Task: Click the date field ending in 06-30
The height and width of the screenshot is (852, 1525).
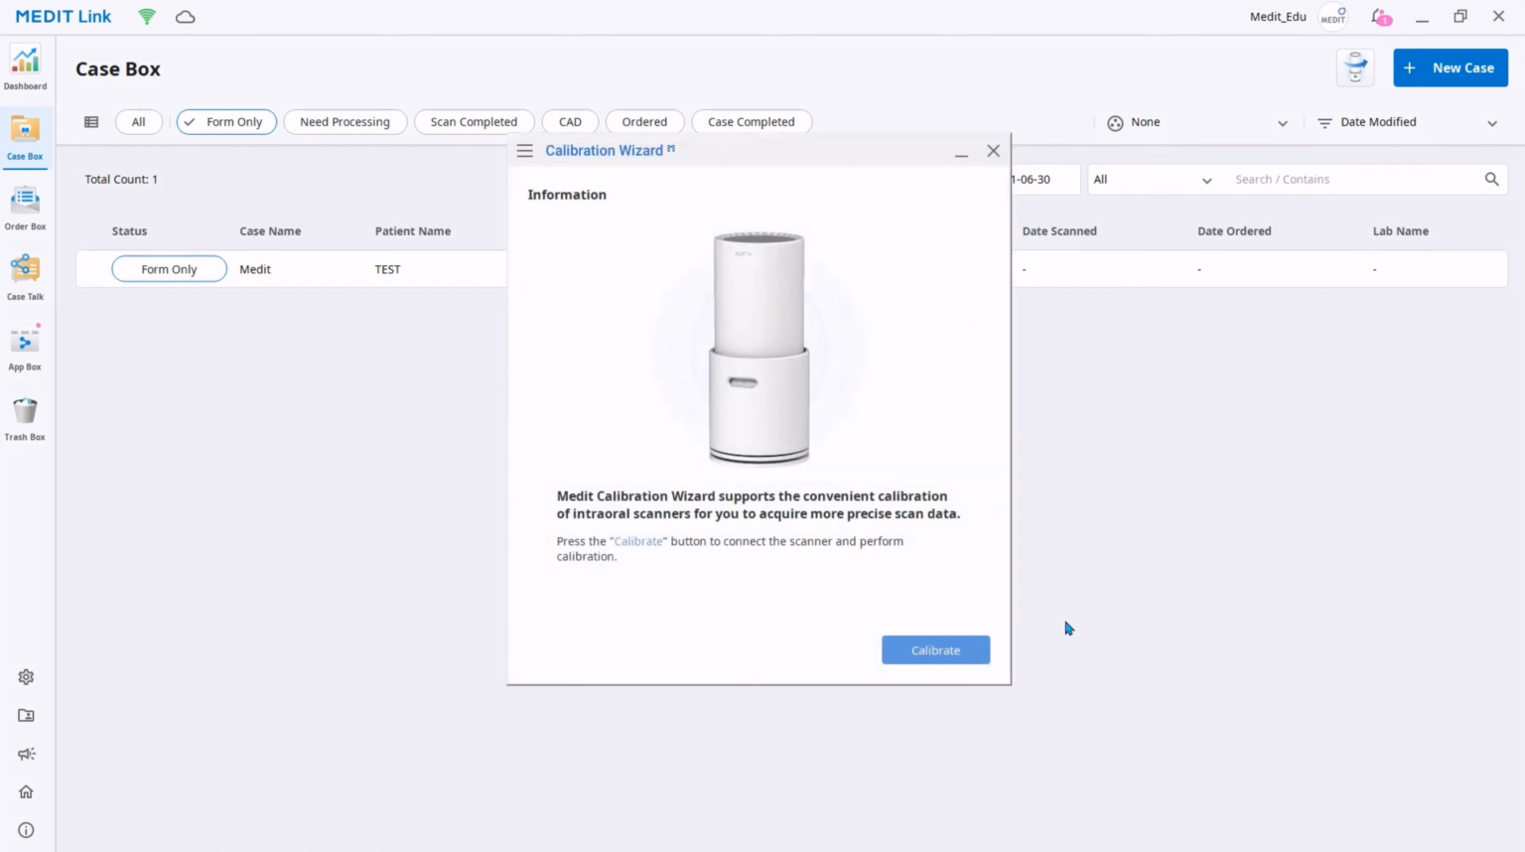Action: 1045,180
